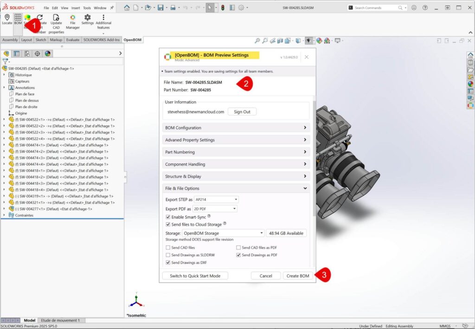Click the Create BOM button
Viewport: 475px width, 329px height.
point(297,276)
